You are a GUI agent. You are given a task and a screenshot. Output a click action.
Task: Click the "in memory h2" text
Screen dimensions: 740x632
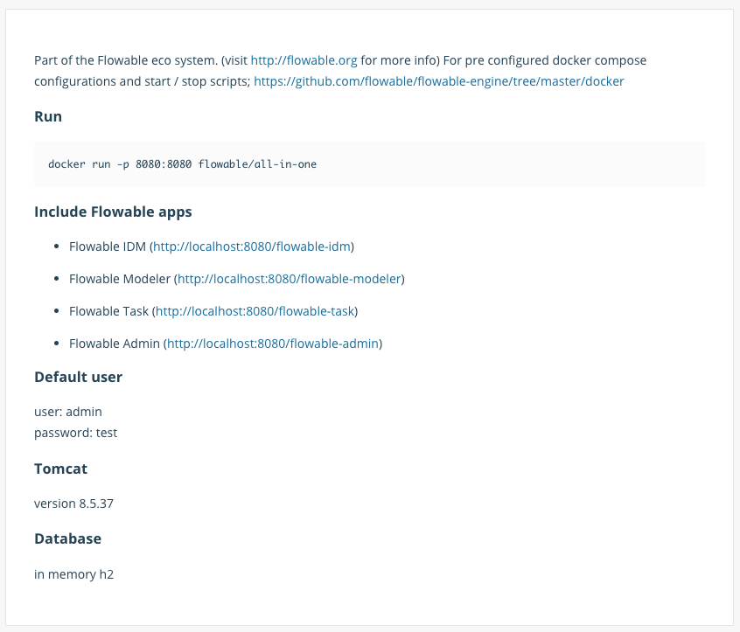pyautogui.click(x=73, y=573)
